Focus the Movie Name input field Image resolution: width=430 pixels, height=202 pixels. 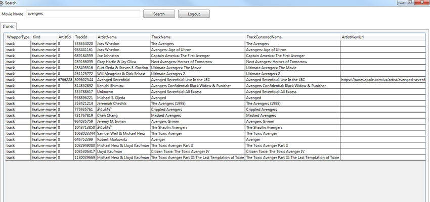(x=83, y=14)
